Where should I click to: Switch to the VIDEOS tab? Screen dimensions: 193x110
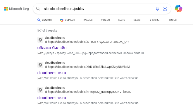[105, 20]
